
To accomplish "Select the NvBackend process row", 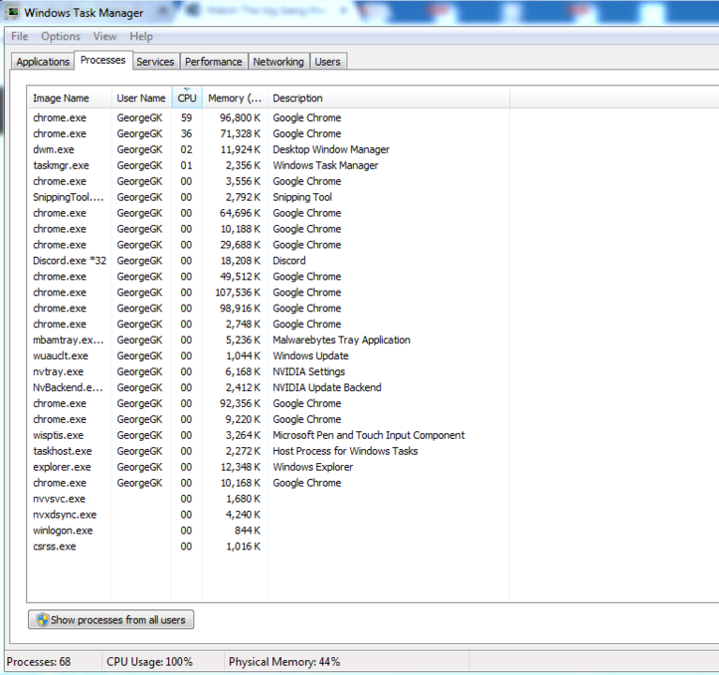I will click(268, 387).
